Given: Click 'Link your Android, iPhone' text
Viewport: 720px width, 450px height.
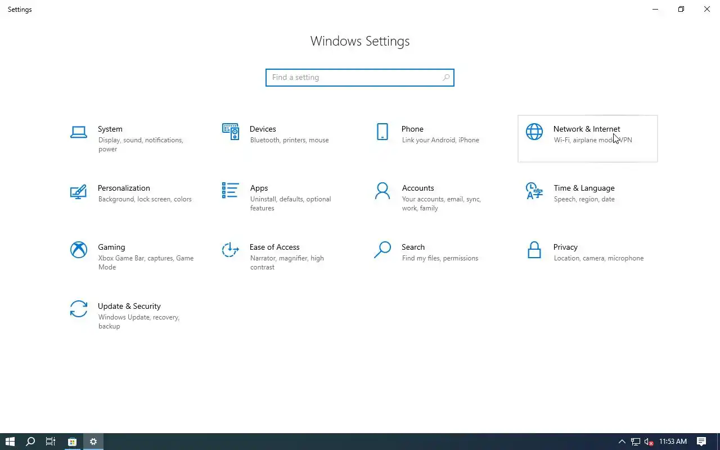Looking at the screenshot, I should point(440,140).
